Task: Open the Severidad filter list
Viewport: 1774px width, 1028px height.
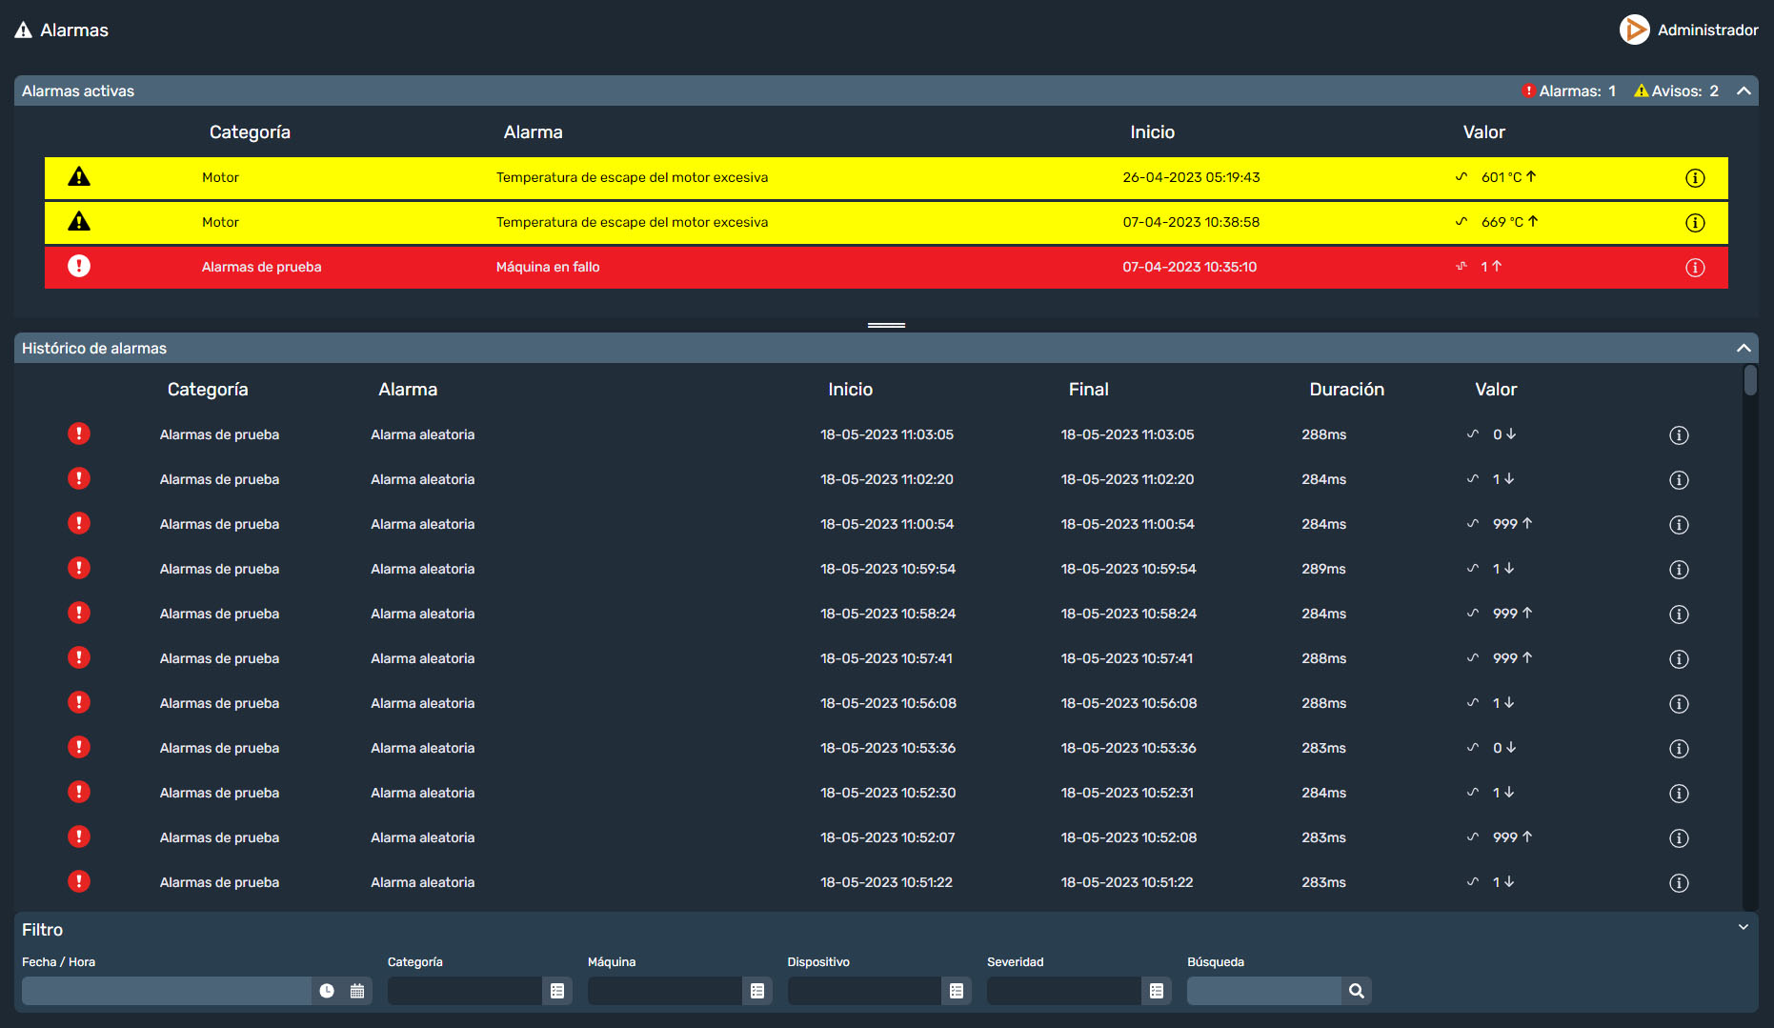Action: click(x=1157, y=991)
